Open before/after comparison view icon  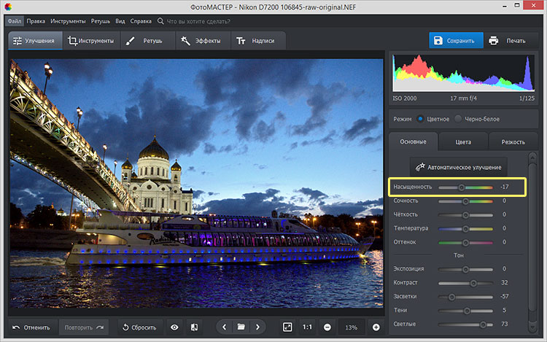point(194,327)
